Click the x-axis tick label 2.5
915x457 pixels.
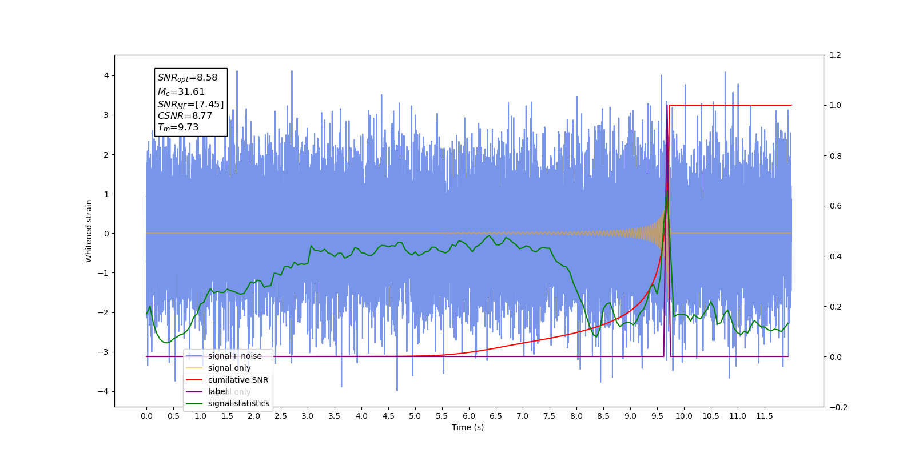[x=281, y=416]
